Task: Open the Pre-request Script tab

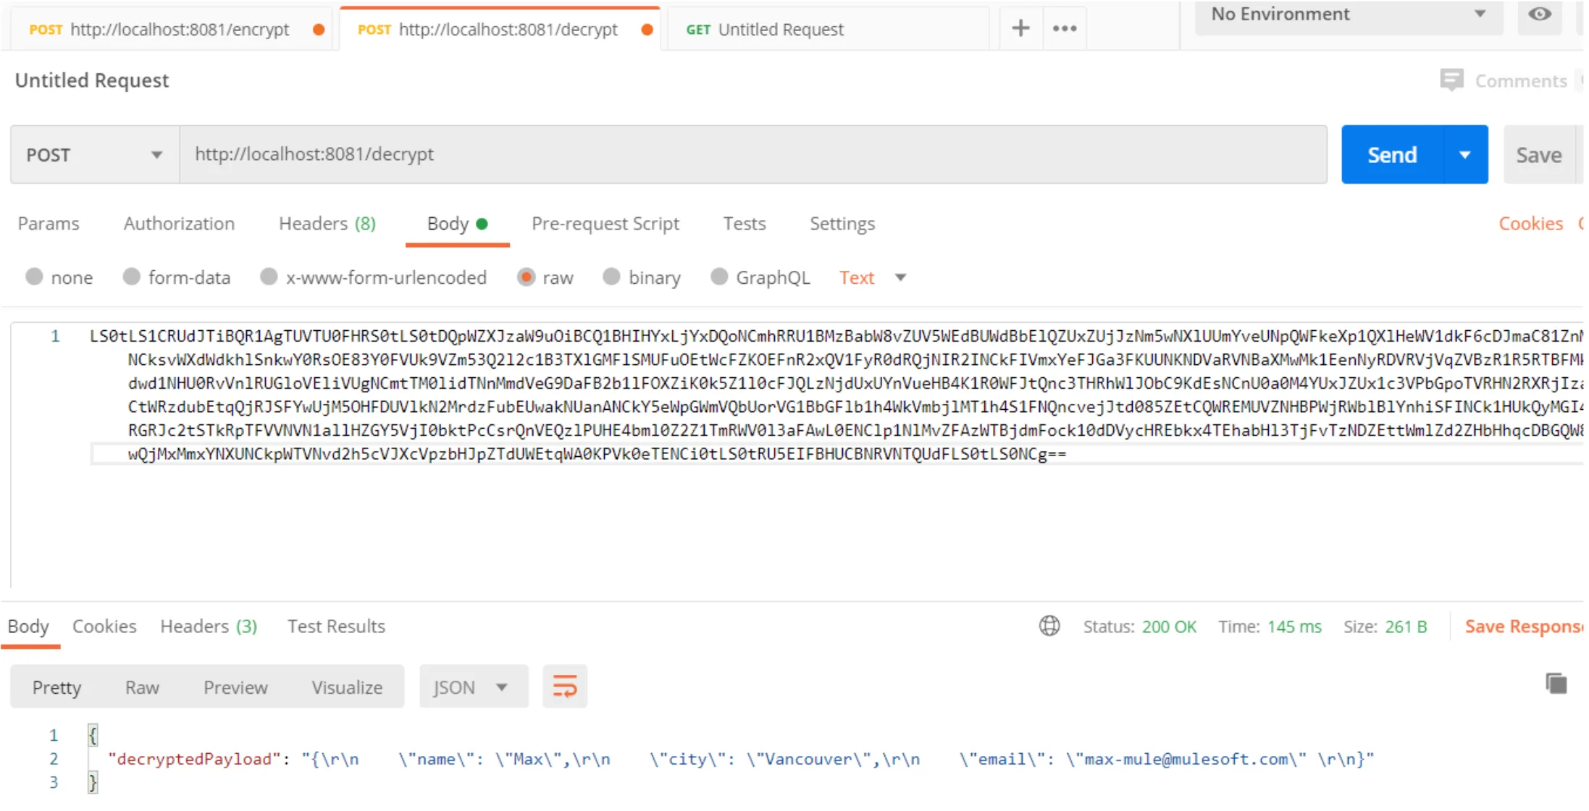Action: [605, 223]
